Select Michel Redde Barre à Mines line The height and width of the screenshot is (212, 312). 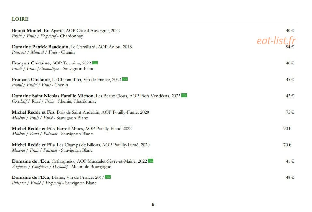[x=71, y=129]
